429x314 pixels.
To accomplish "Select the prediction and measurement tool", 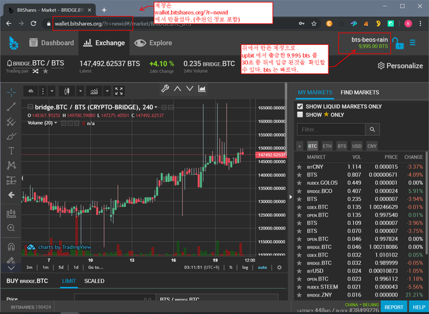I will click(x=11, y=180).
